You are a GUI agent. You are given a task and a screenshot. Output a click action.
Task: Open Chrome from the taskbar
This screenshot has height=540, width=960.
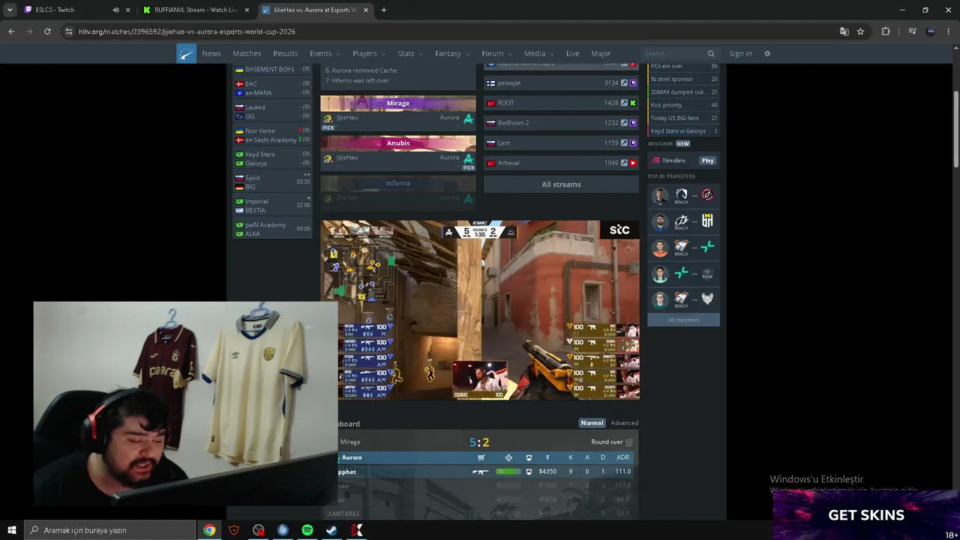(209, 530)
